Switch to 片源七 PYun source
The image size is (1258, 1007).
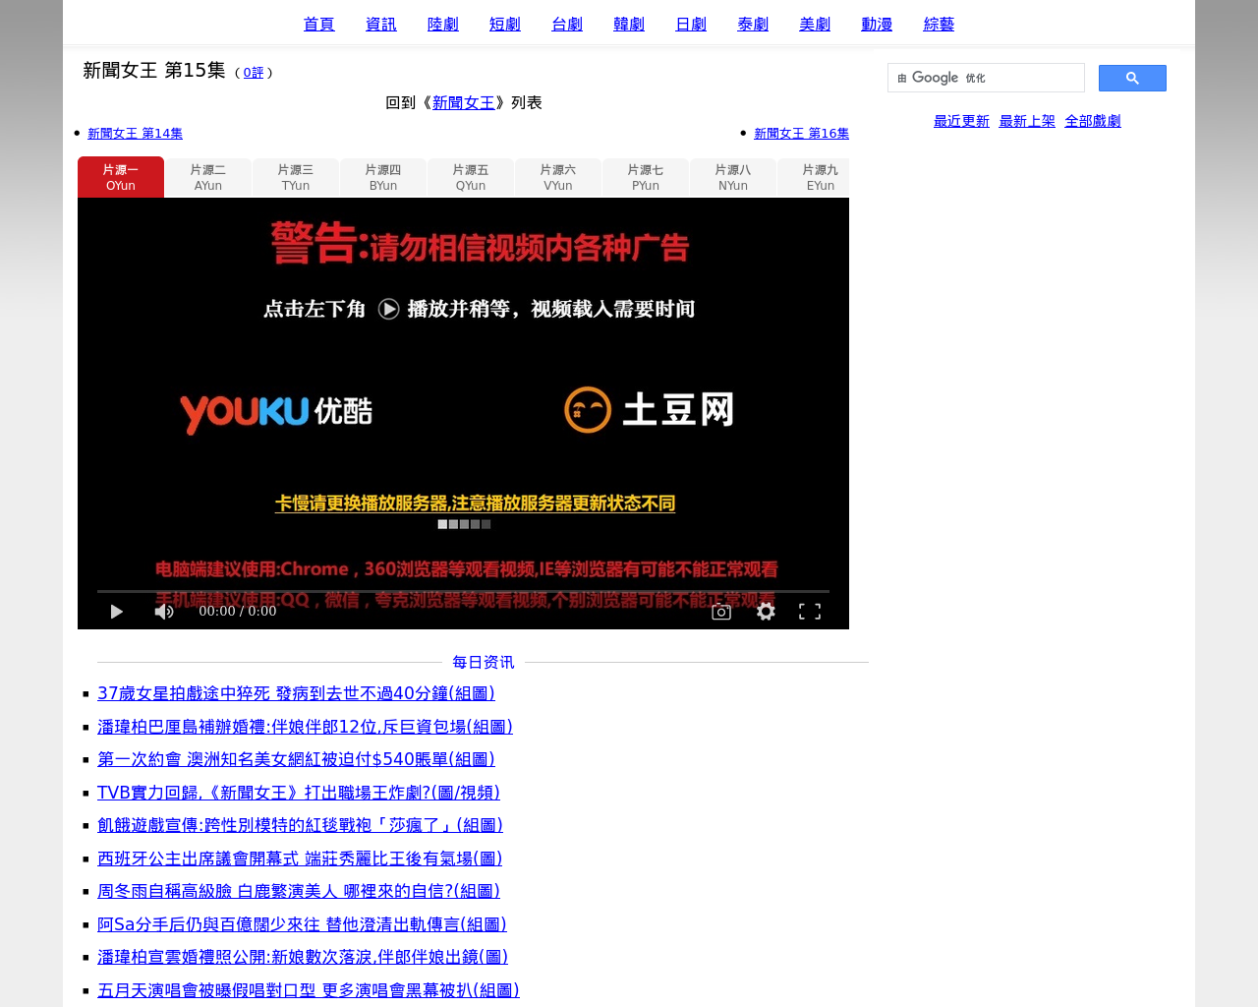646,177
